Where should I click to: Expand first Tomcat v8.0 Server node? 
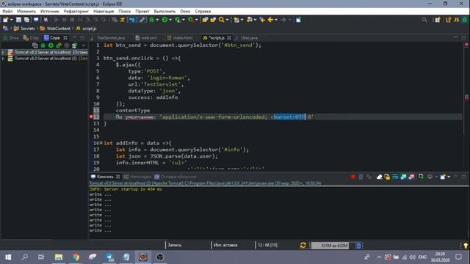(x=3, y=52)
